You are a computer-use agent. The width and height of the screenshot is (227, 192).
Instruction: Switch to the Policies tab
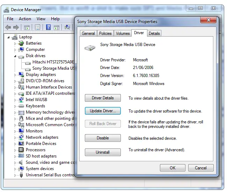point(105,33)
